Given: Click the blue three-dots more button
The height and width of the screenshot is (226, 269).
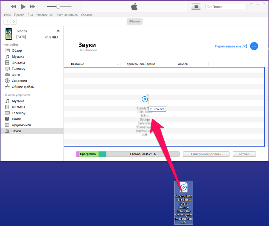Looking at the screenshot, I should click(x=254, y=46).
